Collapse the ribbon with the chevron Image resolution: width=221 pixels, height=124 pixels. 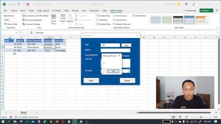[217, 27]
